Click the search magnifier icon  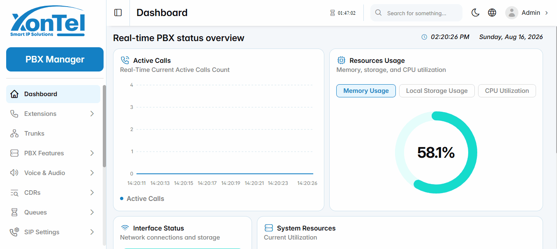point(379,13)
